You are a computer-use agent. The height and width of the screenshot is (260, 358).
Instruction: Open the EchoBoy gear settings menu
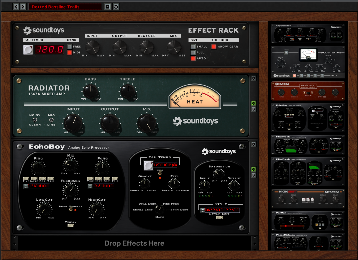pos(254,144)
